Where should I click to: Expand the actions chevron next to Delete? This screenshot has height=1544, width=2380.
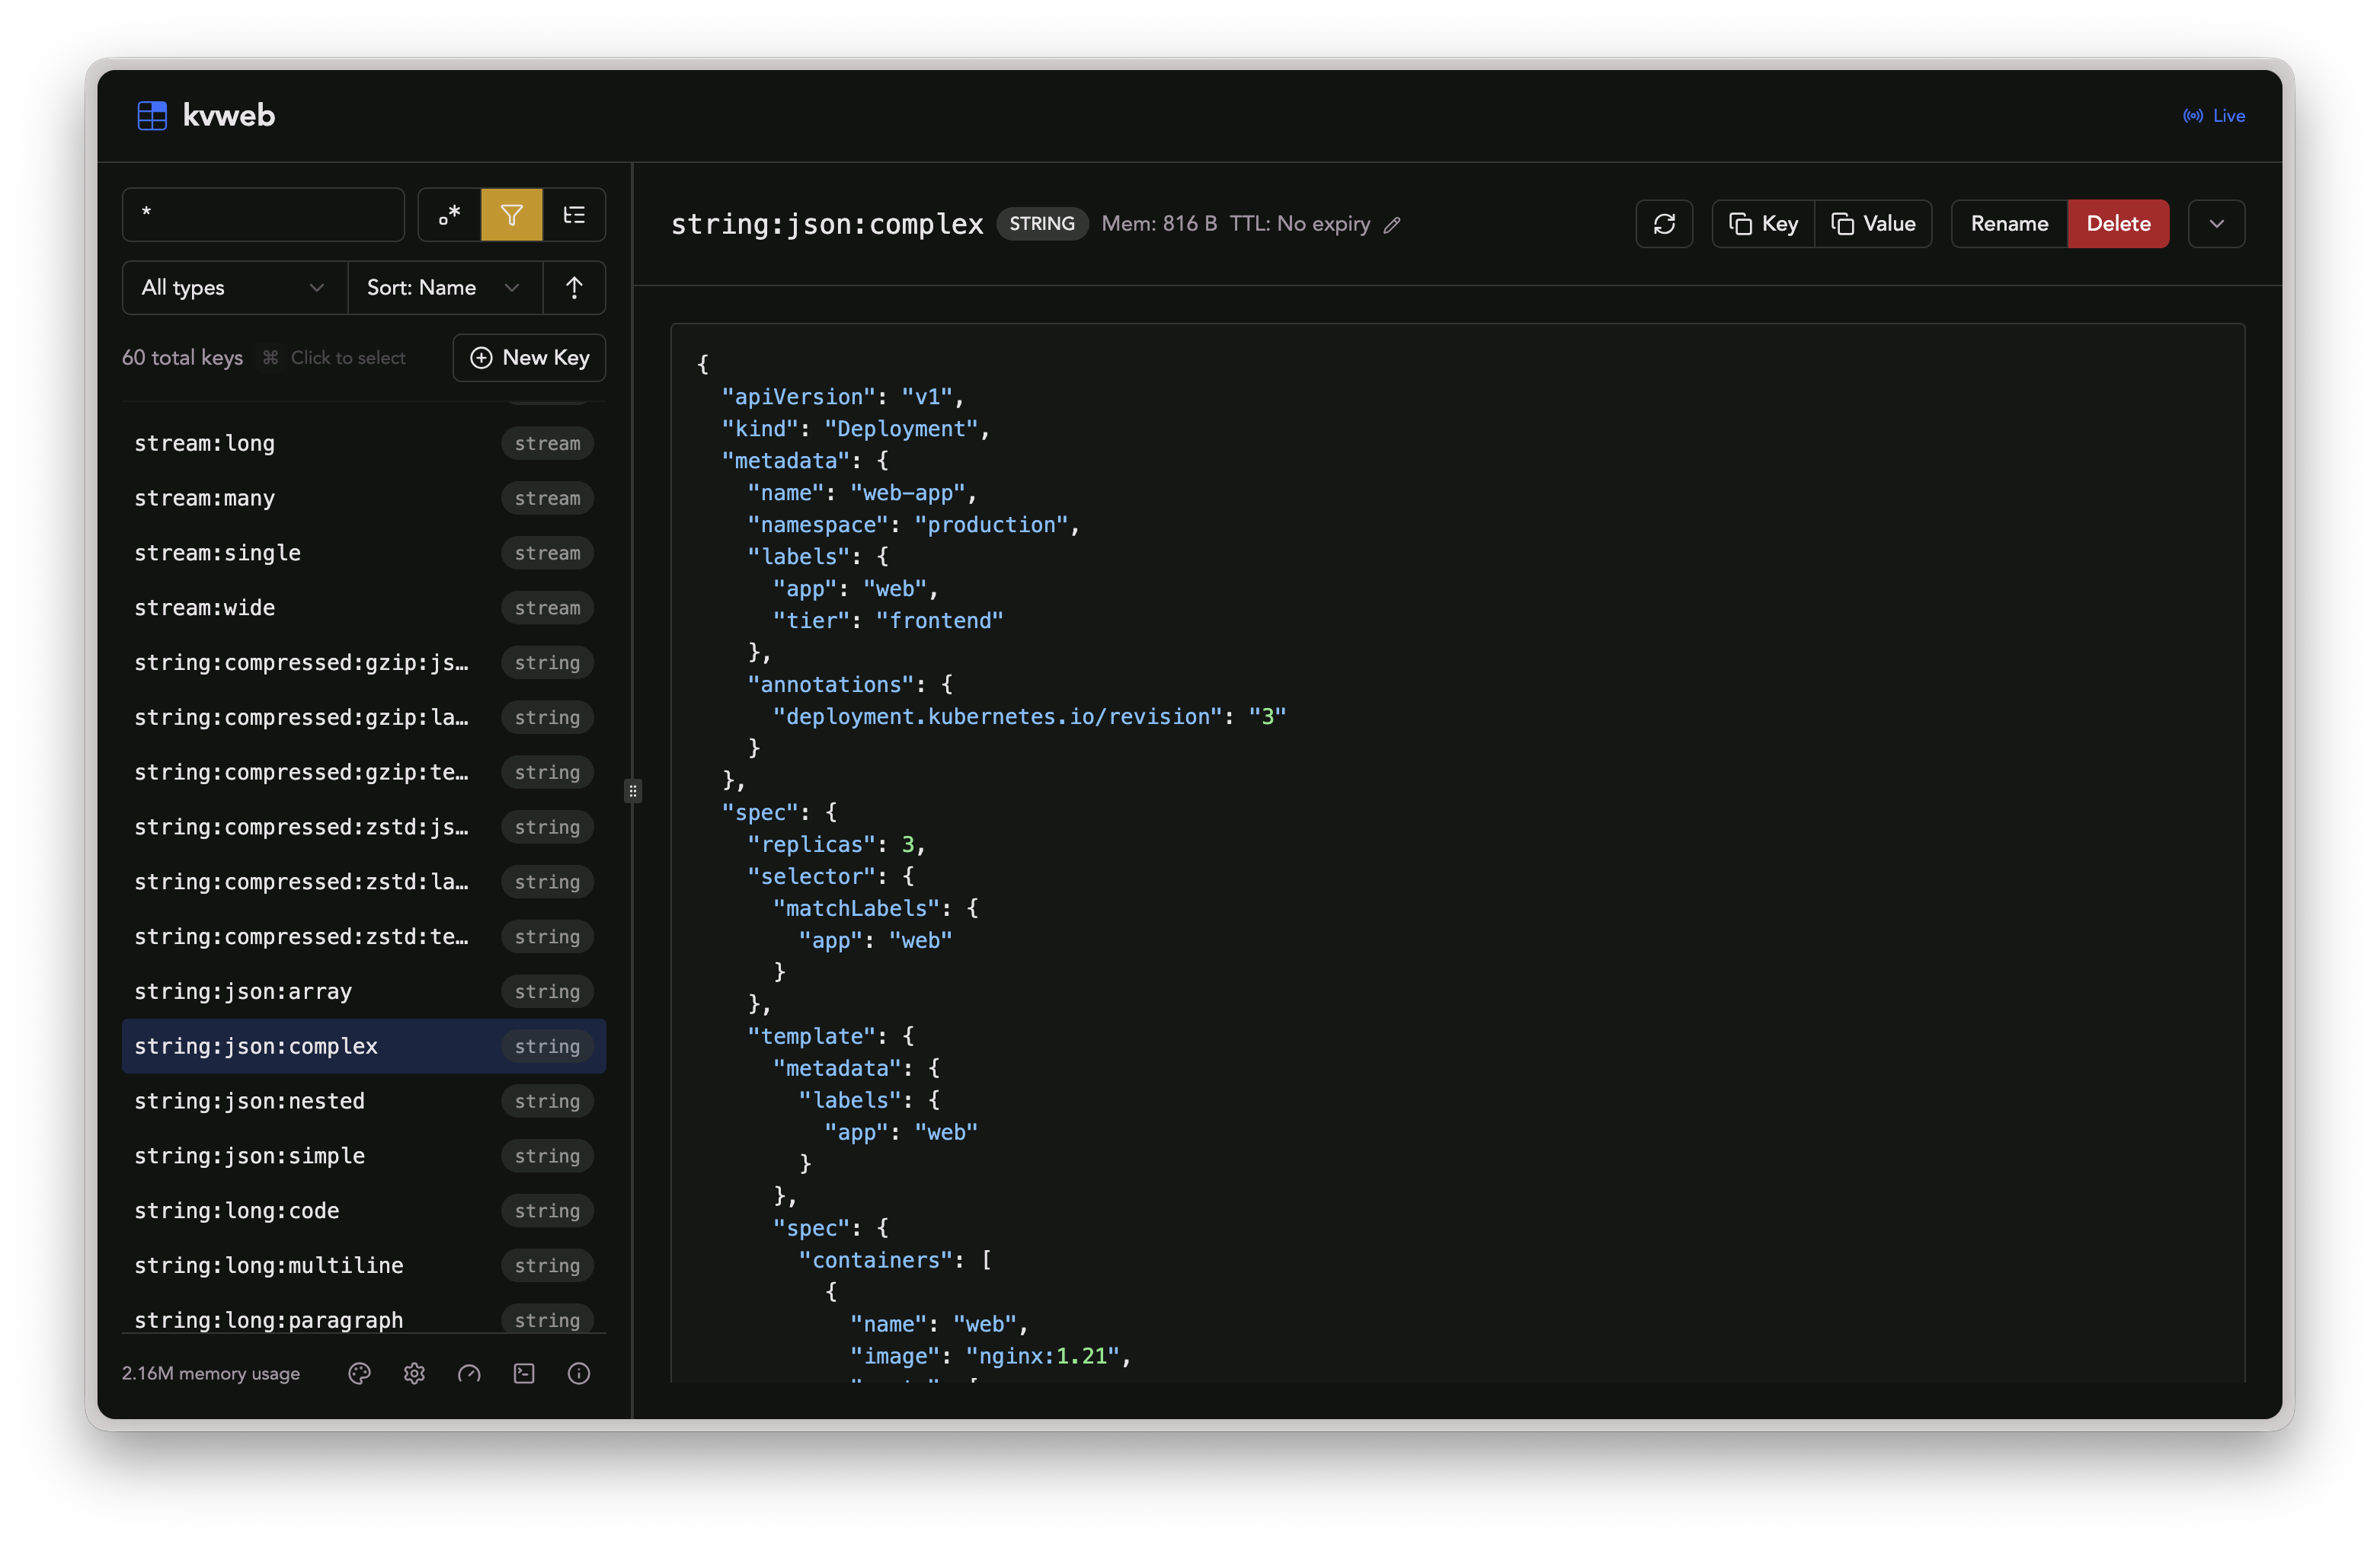coord(2216,223)
